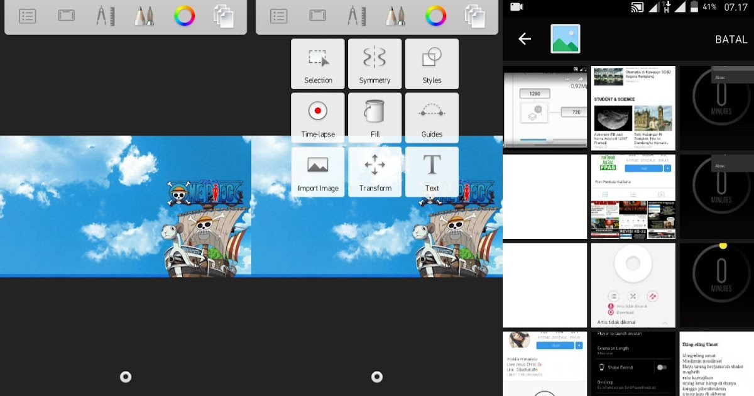Open the Guides tool
Screen dimensions: 754x396
click(x=432, y=118)
